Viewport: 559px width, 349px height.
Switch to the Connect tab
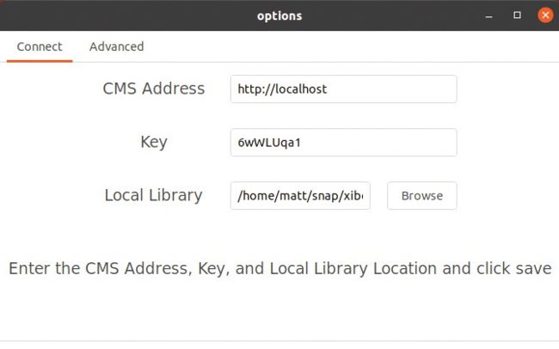(x=40, y=46)
